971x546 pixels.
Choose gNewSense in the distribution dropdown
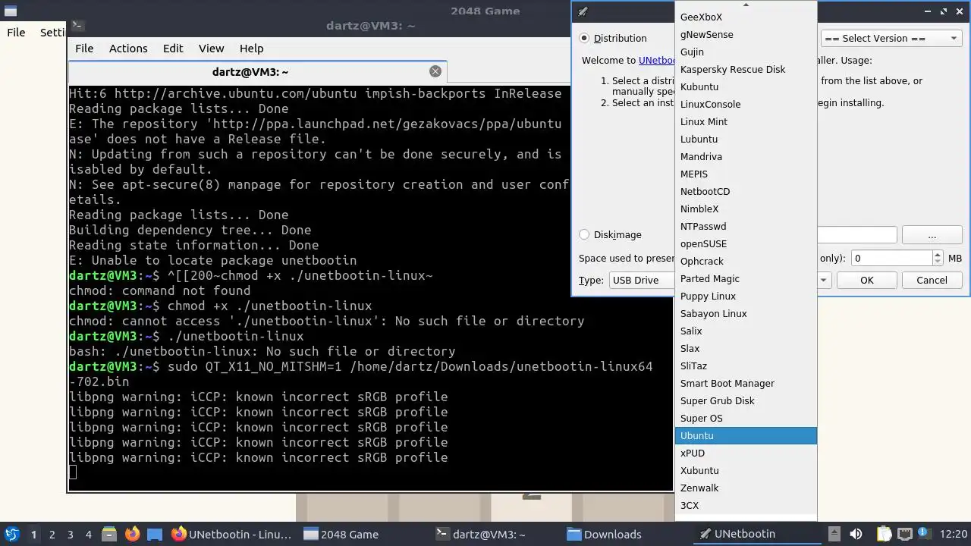click(746, 34)
